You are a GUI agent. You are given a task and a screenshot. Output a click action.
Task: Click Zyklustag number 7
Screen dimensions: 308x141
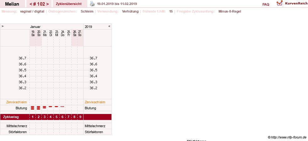pos(68,117)
